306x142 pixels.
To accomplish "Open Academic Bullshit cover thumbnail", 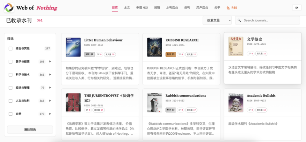I will (x=236, y=103).
